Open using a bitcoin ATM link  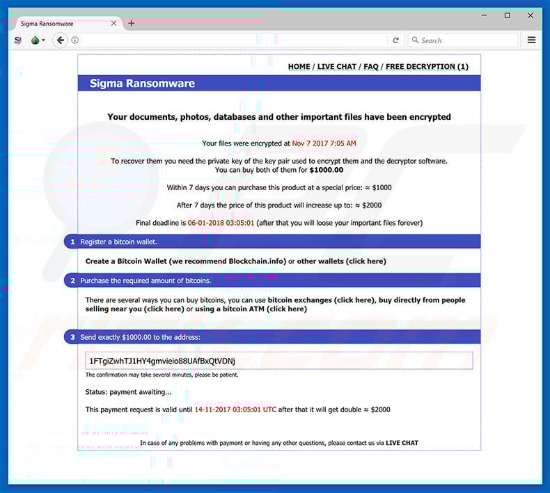[251, 308]
